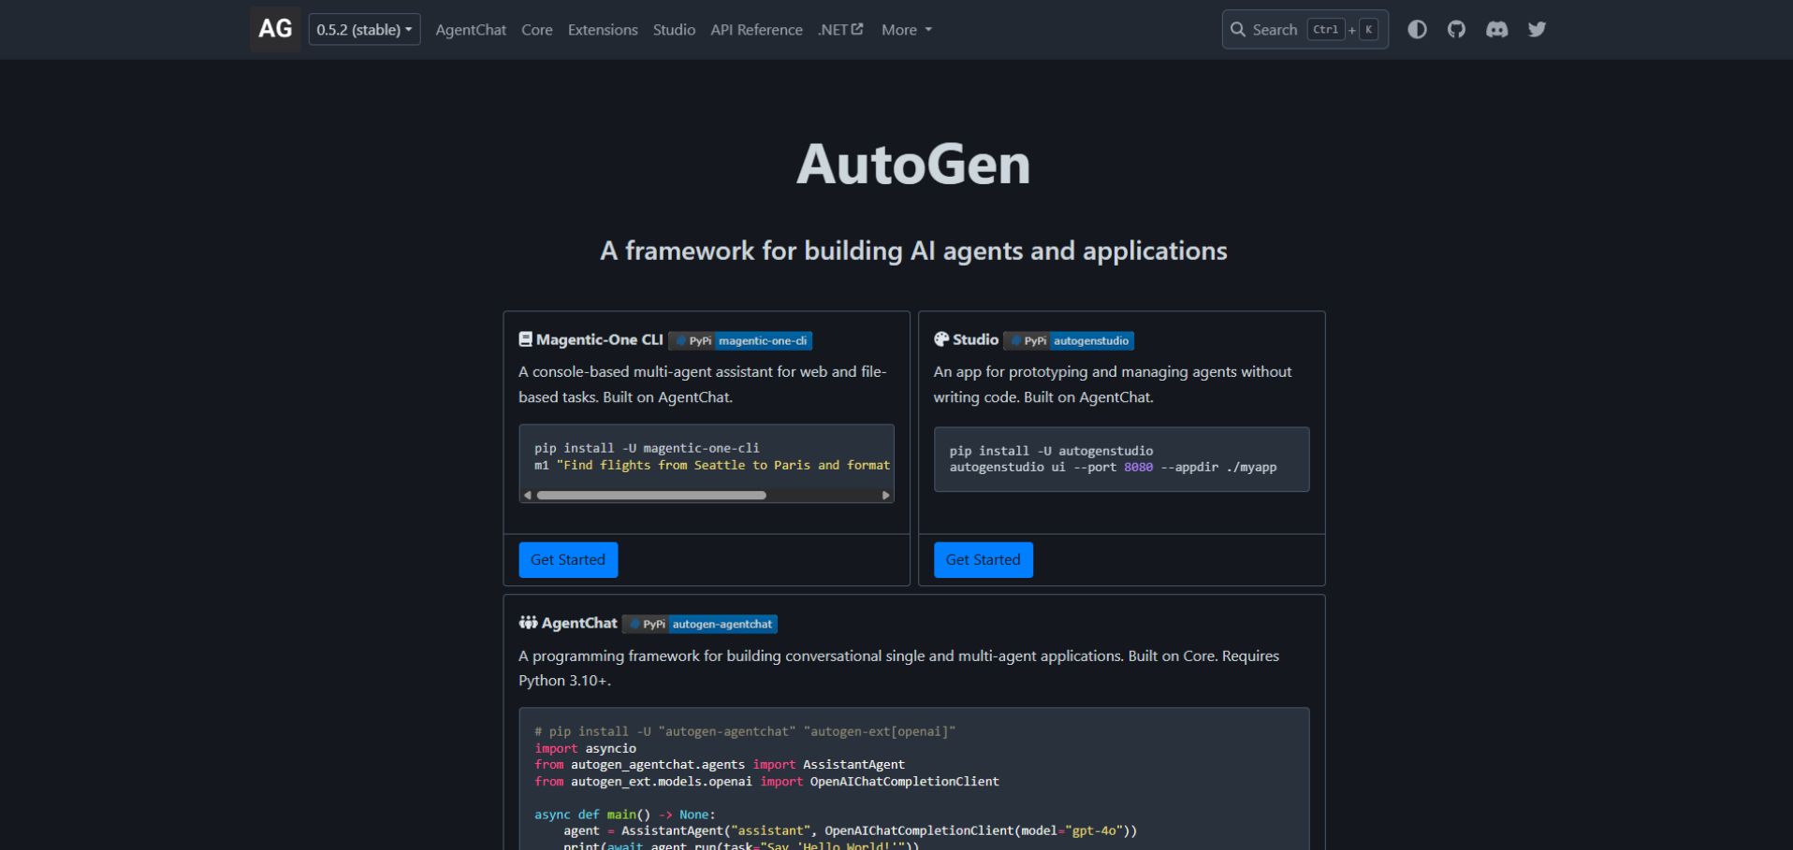Viewport: 1793px width, 850px height.
Task: Click the magnifier search icon
Action: pyautogui.click(x=1237, y=29)
